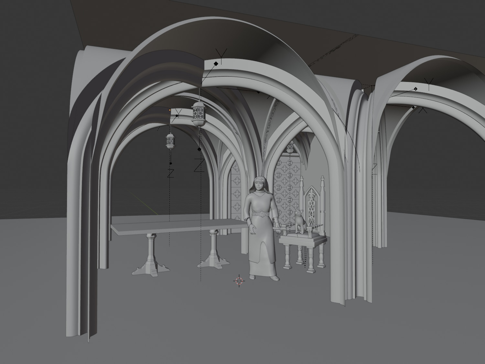Click the X axis label at right arch

coord(423,110)
